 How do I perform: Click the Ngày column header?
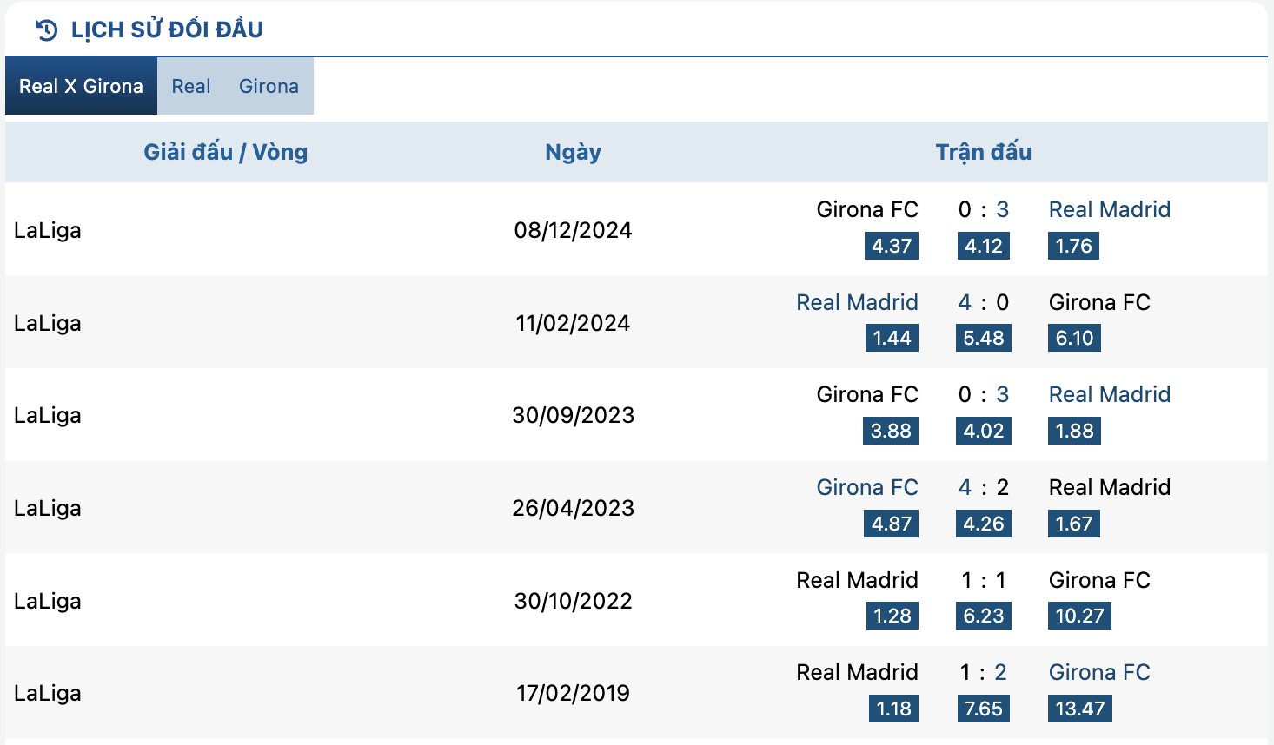click(573, 152)
